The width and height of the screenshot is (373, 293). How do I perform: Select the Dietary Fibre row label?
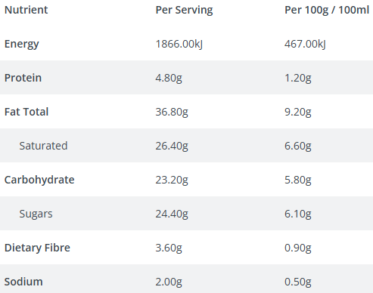(x=37, y=248)
